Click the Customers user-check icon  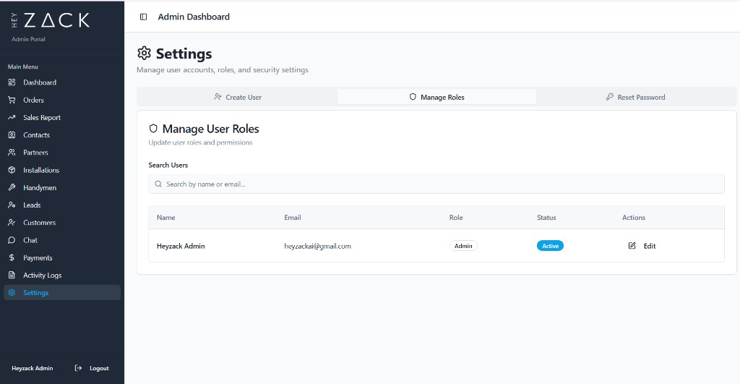12,223
